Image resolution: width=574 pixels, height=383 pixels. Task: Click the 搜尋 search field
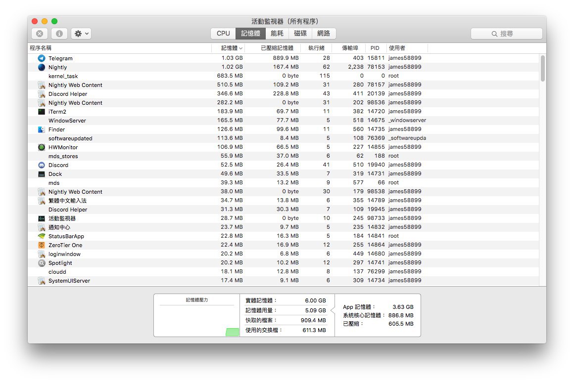[506, 34]
